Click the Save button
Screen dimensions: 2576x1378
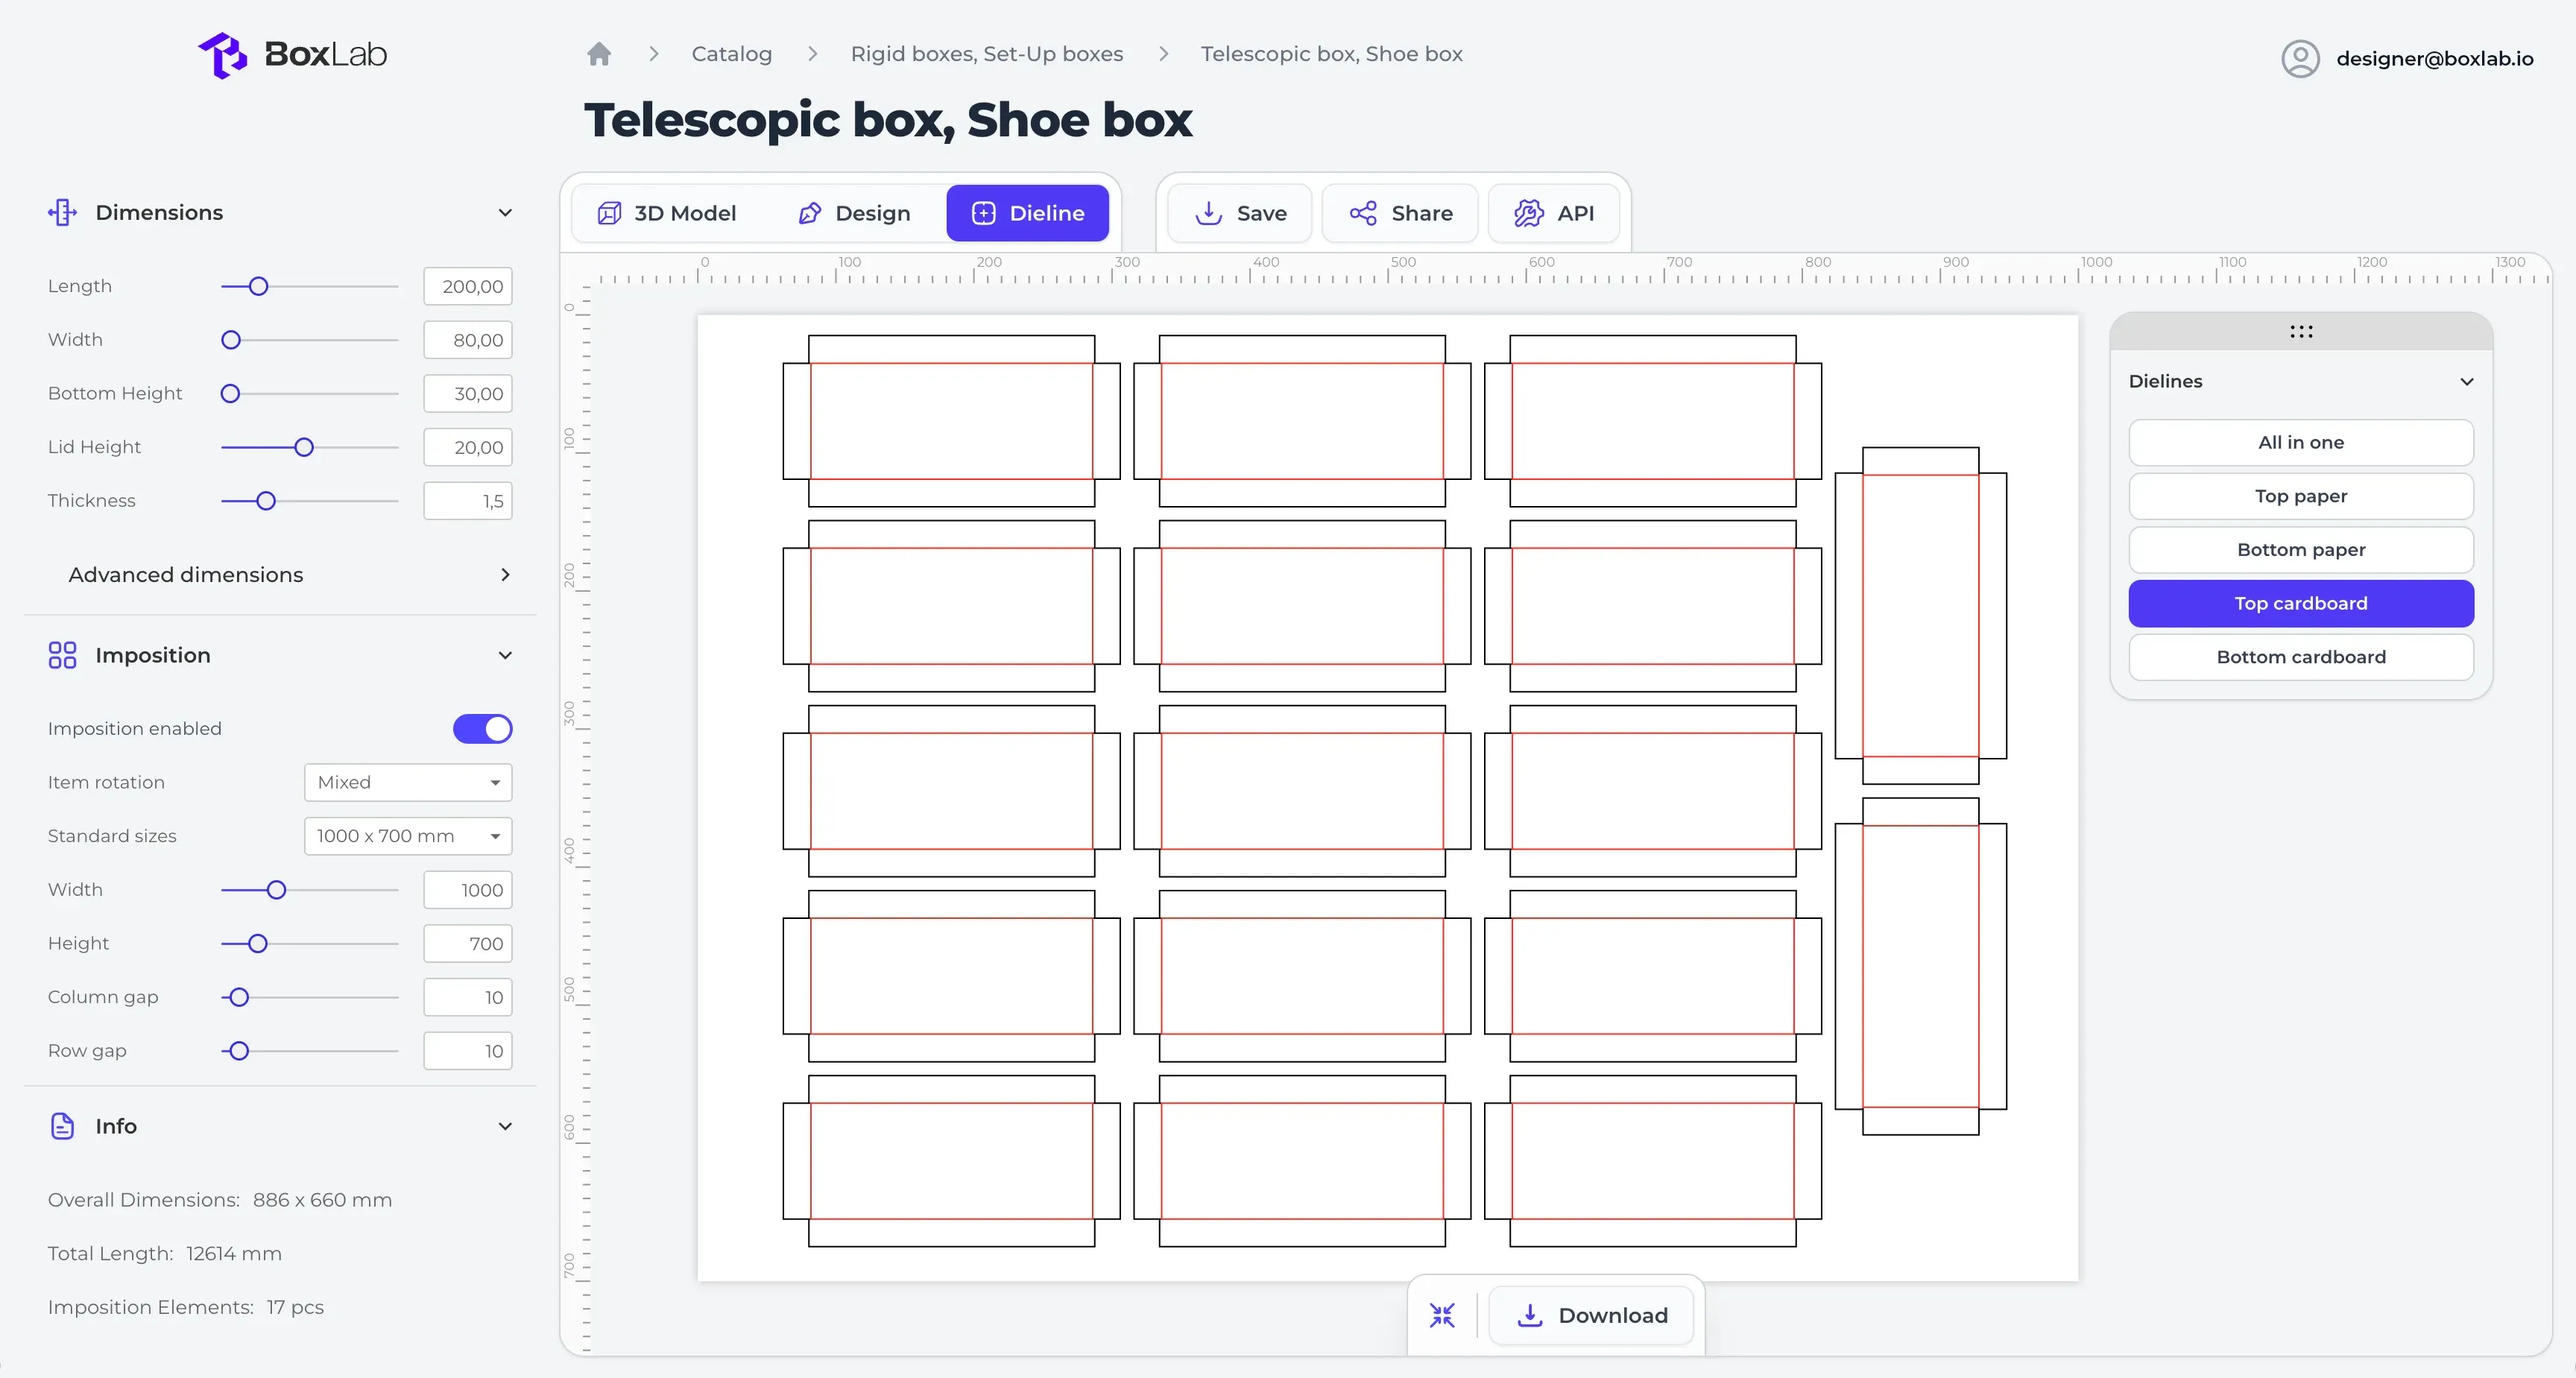coord(1240,213)
